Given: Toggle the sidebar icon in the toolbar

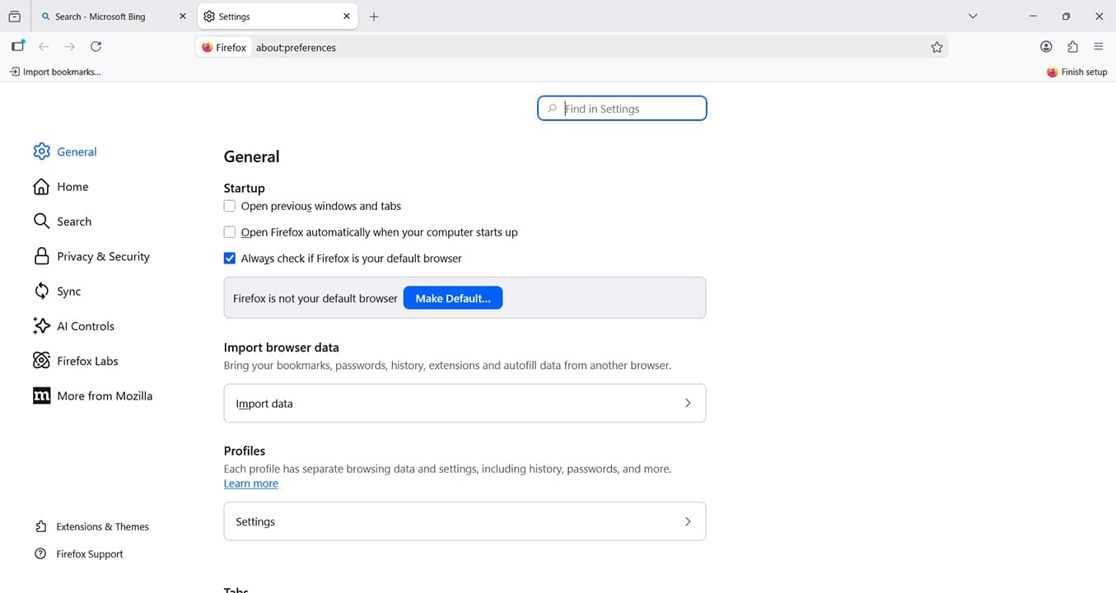Looking at the screenshot, I should click(17, 47).
